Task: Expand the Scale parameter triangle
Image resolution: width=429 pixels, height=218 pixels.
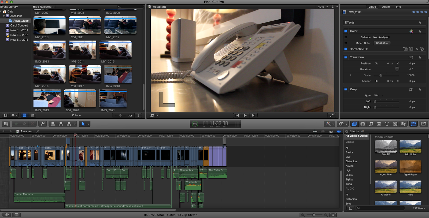Action: point(350,75)
